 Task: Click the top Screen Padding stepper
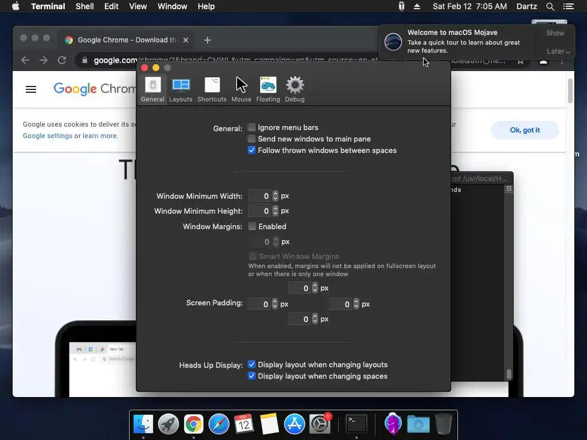click(315, 288)
